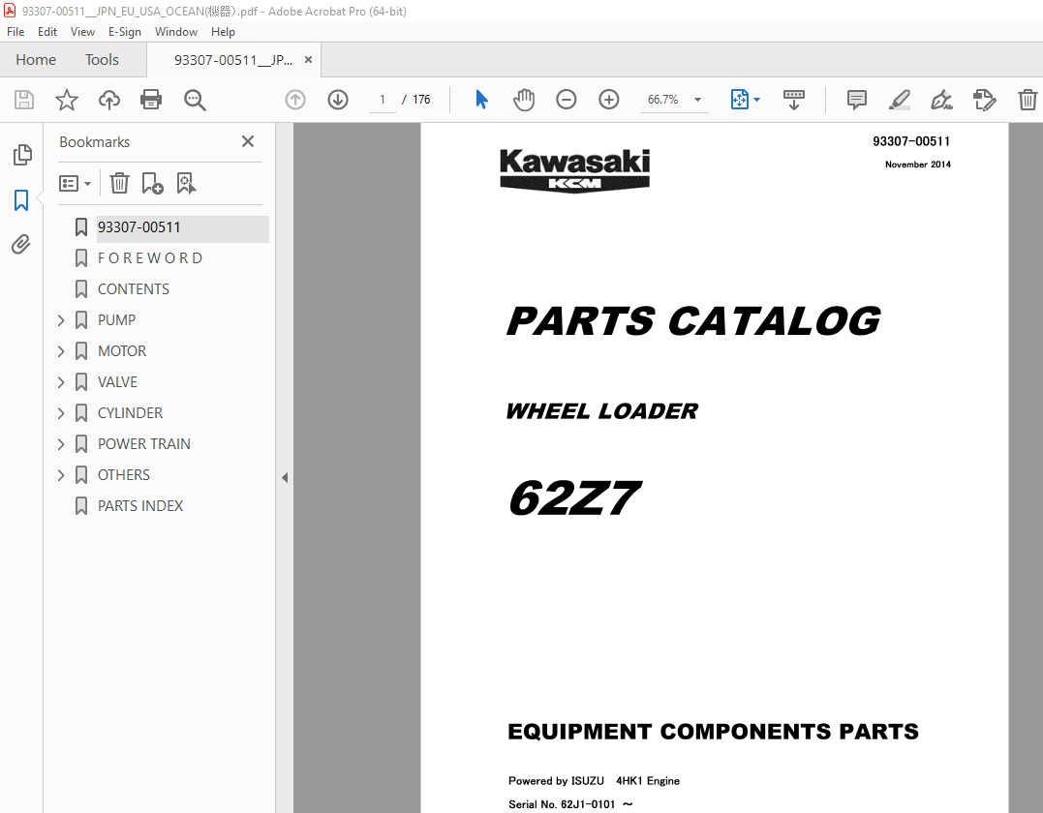
Task: Open the attachments paperclip panel
Action: (x=21, y=245)
